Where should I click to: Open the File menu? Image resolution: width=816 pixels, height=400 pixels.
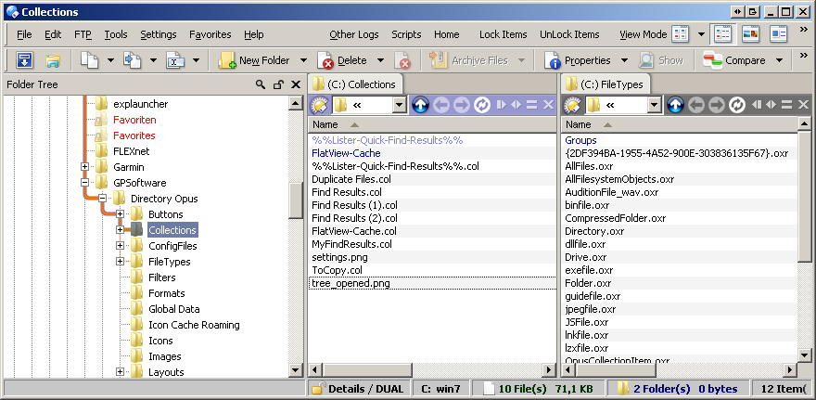pos(24,34)
